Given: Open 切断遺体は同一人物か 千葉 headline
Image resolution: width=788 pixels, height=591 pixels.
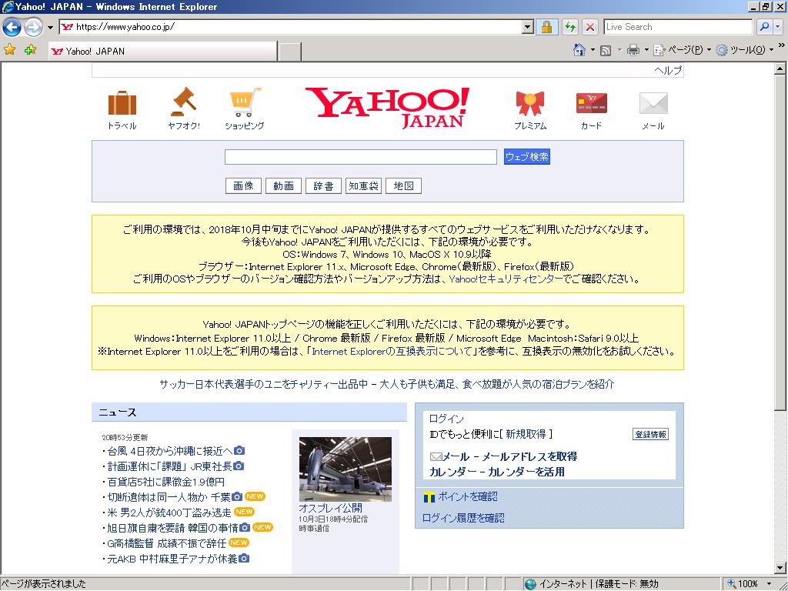Looking at the screenshot, I should [169, 497].
